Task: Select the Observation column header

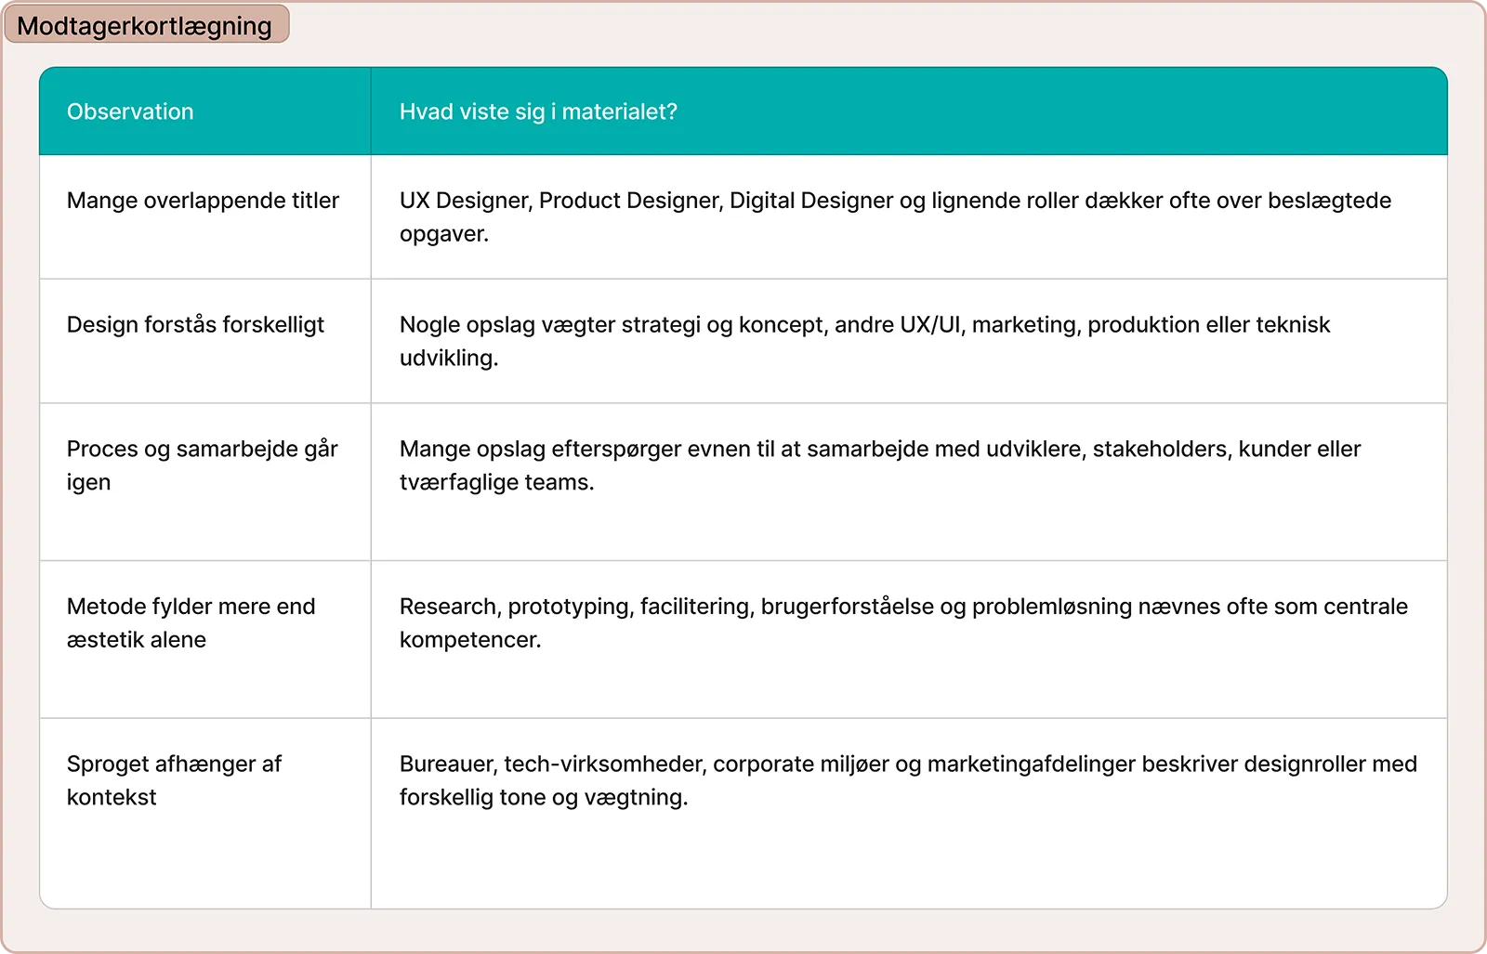Action: coord(205,111)
